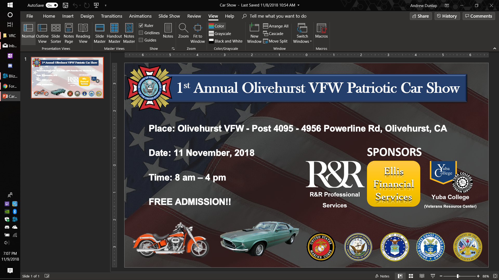Image resolution: width=499 pixels, height=280 pixels.
Task: Open Slide Master view
Action: (x=100, y=34)
